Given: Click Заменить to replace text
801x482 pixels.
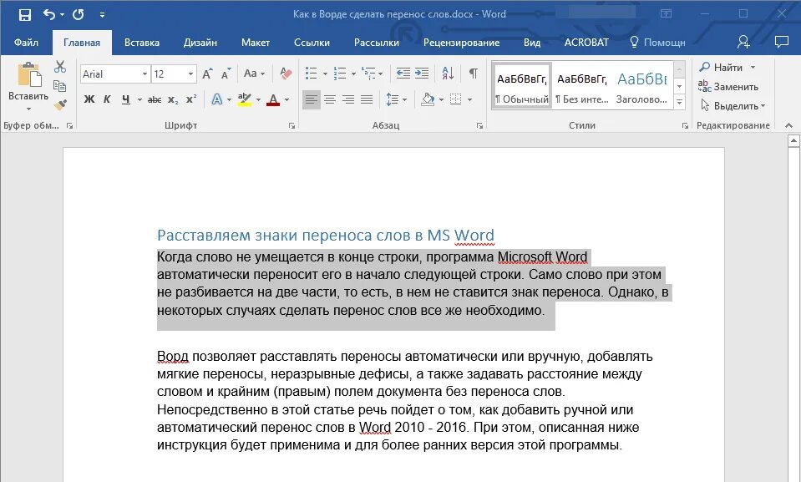Looking at the screenshot, I should point(728,86).
